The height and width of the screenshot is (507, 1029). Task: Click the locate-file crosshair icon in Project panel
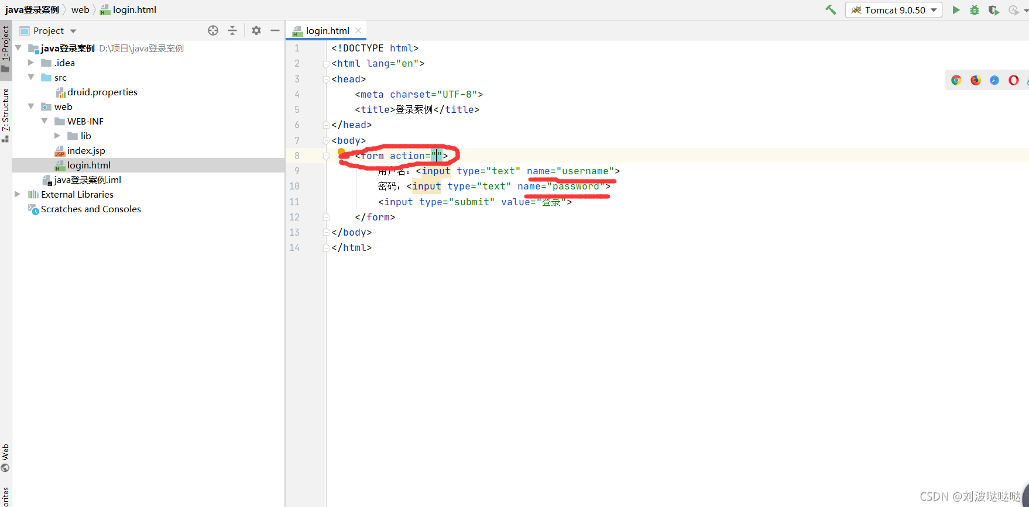tap(213, 30)
